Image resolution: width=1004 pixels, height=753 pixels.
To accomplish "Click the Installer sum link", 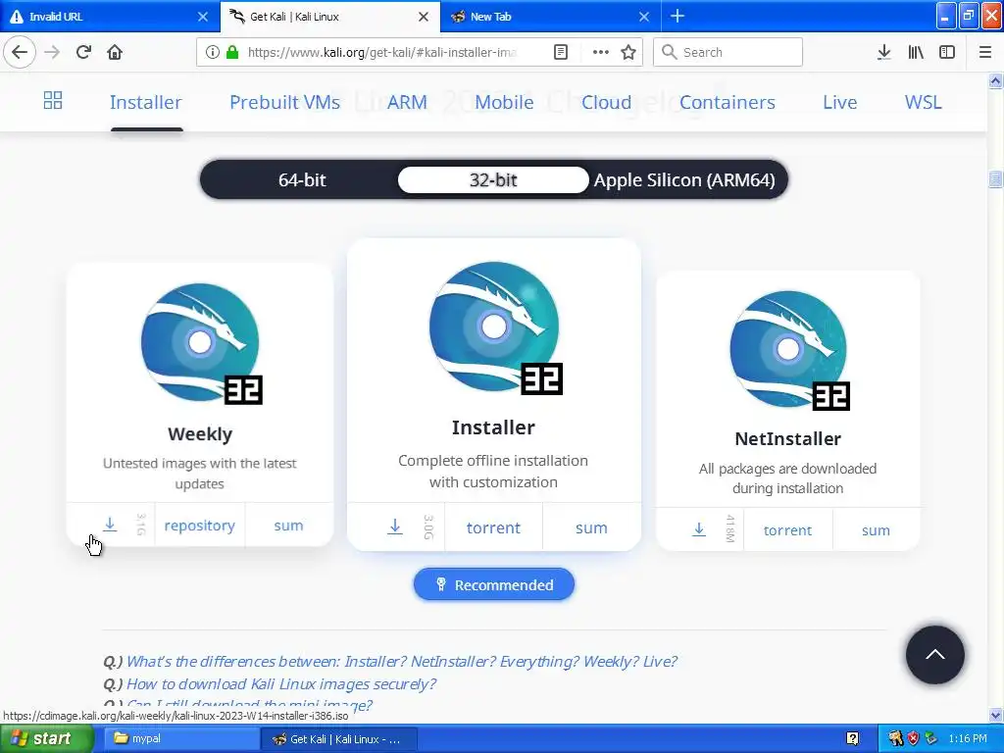I will tap(591, 527).
